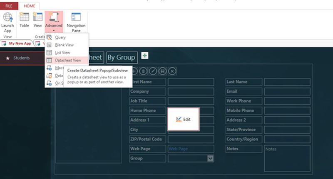The height and width of the screenshot is (179, 333).
Task: Toggle the Navigation Pane button
Action: (x=76, y=22)
